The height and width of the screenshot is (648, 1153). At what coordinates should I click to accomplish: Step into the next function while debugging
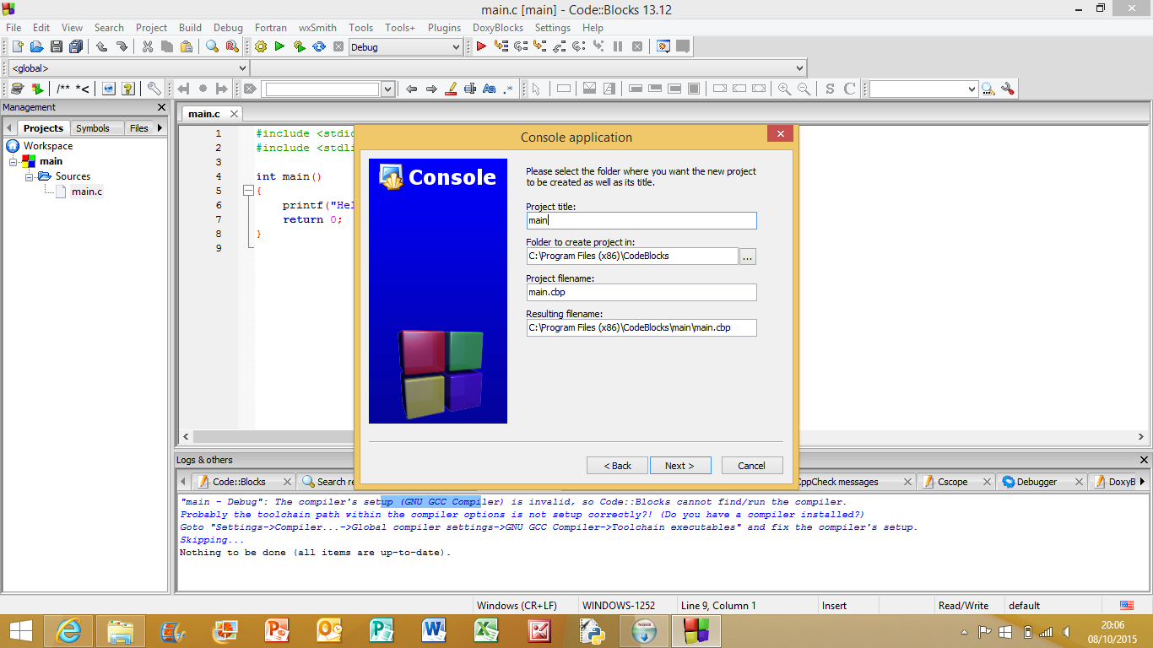click(x=541, y=46)
